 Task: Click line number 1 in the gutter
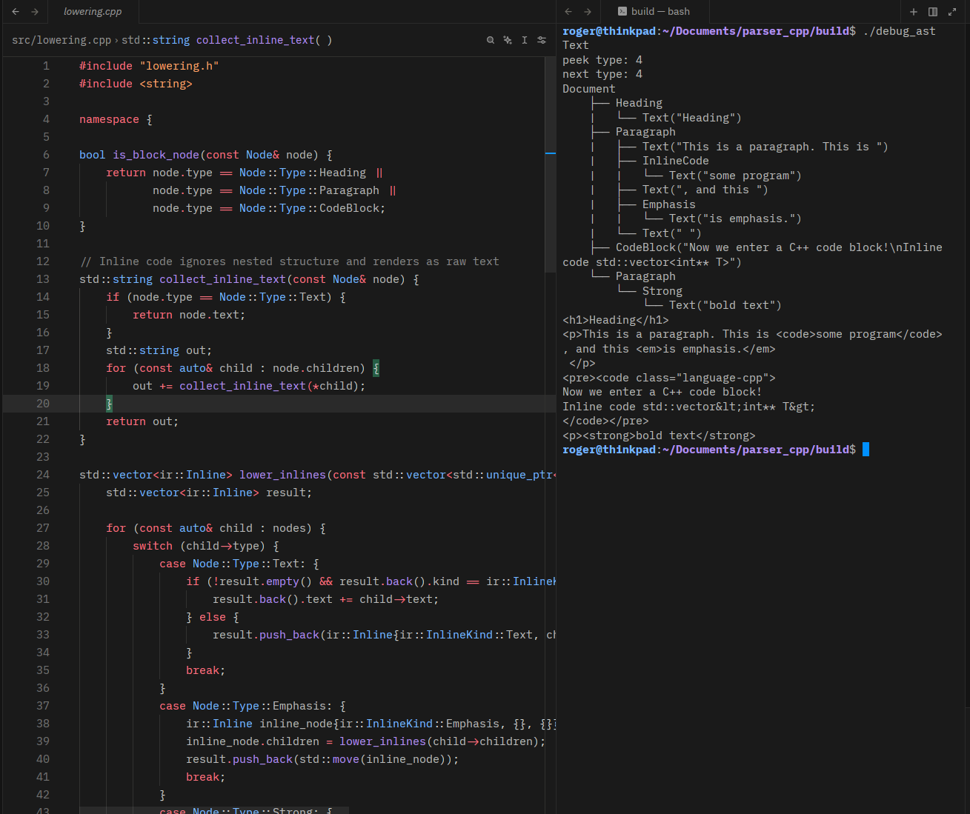click(46, 66)
